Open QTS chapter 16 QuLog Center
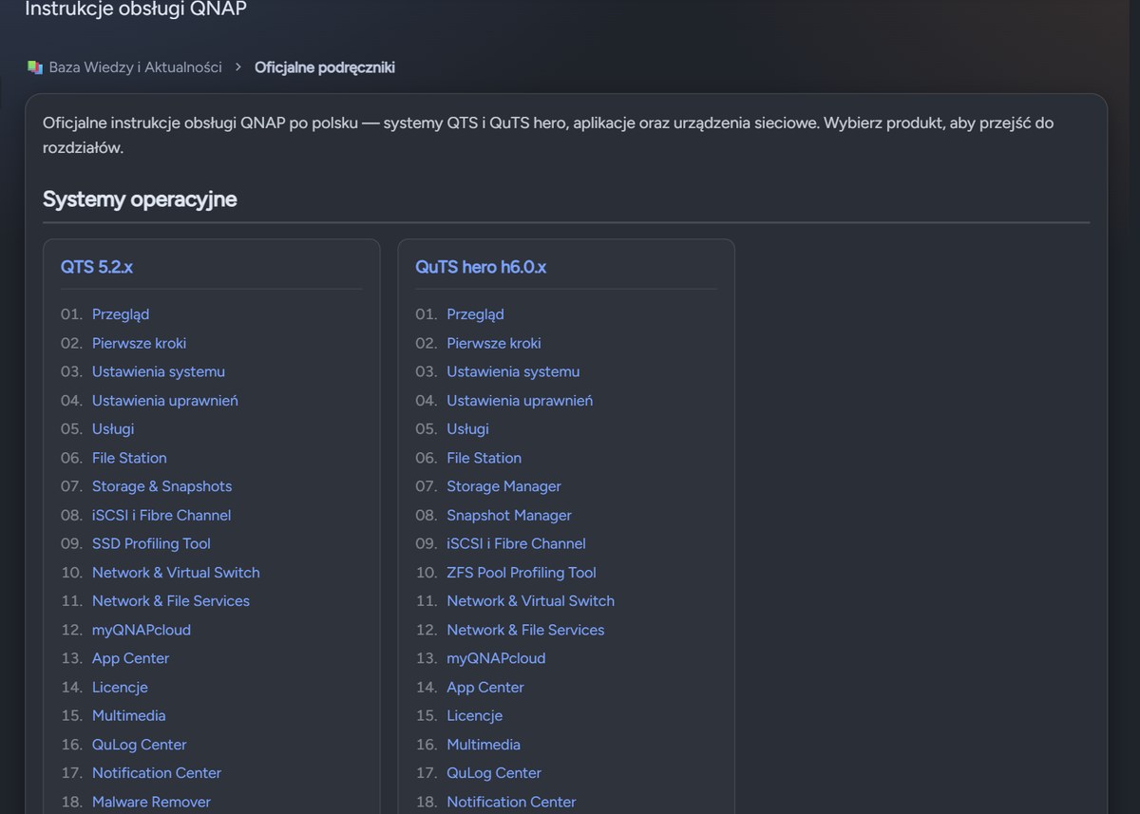Image resolution: width=1140 pixels, height=814 pixels. point(140,745)
